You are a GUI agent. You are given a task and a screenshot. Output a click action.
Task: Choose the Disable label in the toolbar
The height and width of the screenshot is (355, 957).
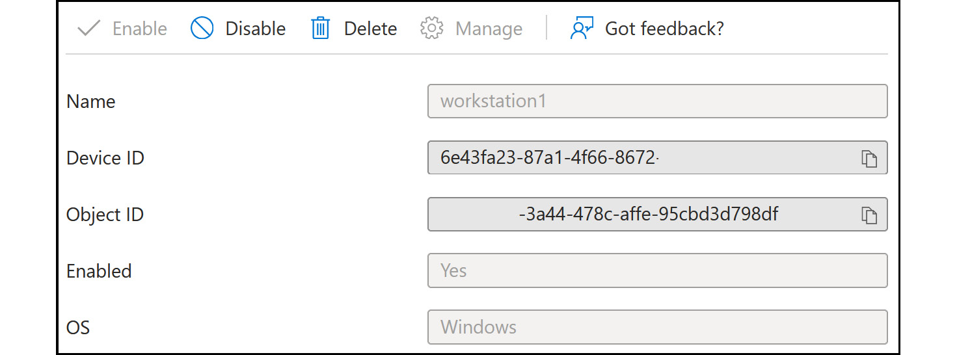[x=256, y=29]
